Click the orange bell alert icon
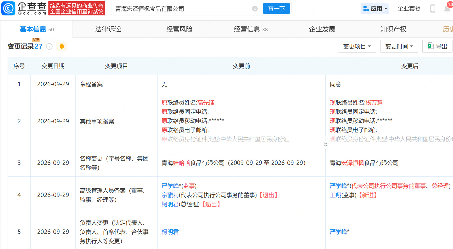Screen dimensions: 453x249 62,46
